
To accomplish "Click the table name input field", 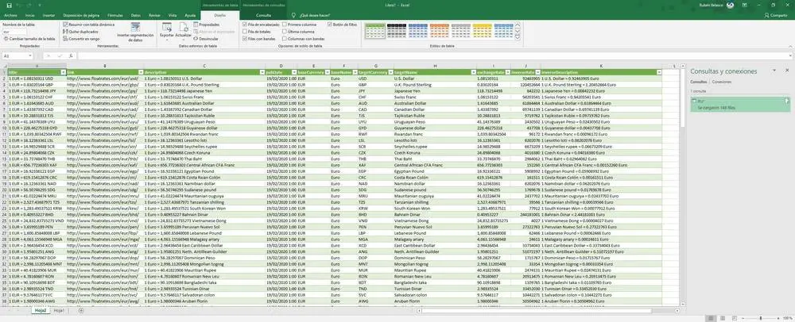I will (14, 32).
